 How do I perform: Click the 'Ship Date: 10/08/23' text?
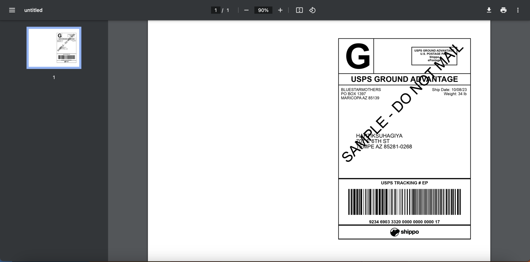449,90
